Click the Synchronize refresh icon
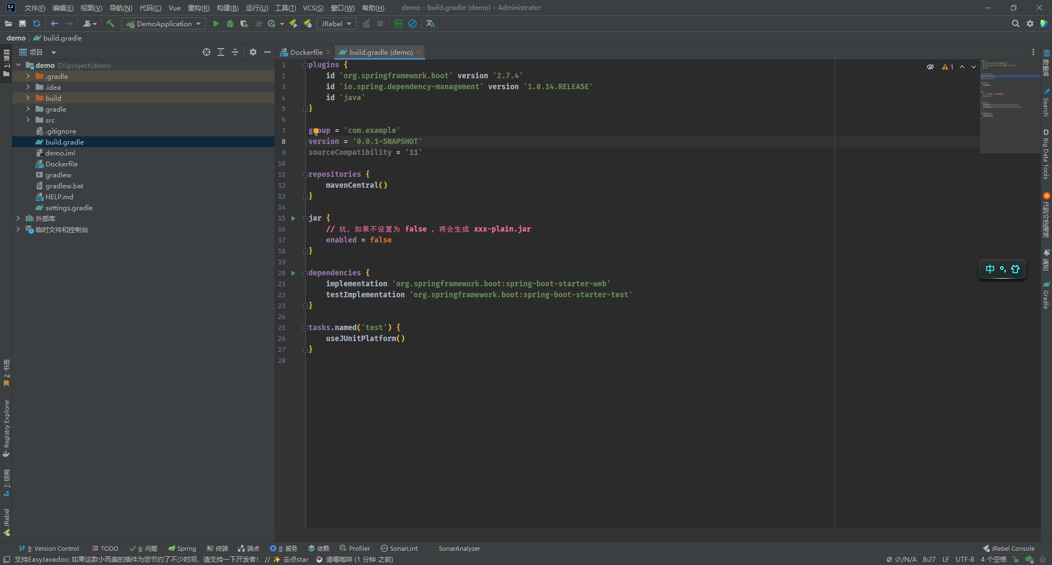The height and width of the screenshot is (565, 1052). [37, 24]
